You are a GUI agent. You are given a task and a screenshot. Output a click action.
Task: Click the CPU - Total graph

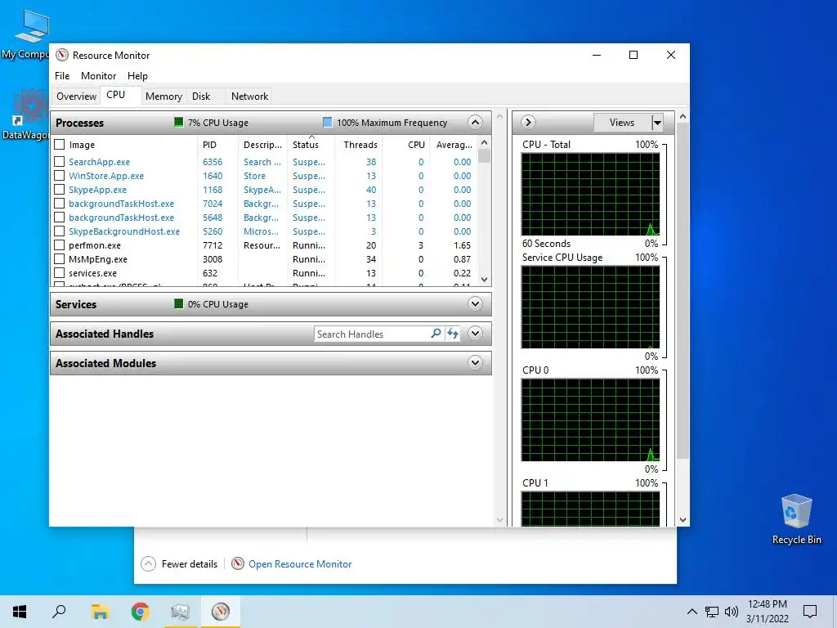point(590,195)
